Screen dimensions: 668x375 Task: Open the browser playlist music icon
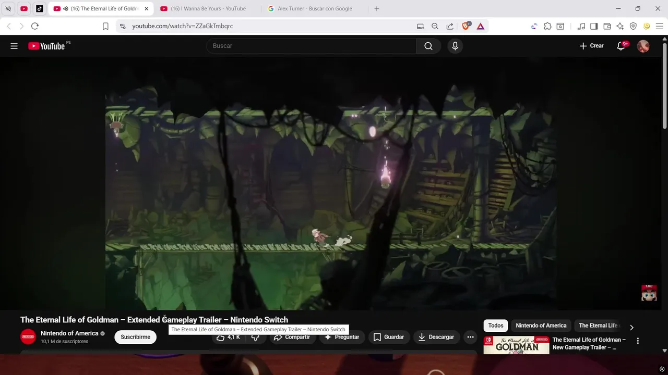pyautogui.click(x=581, y=26)
